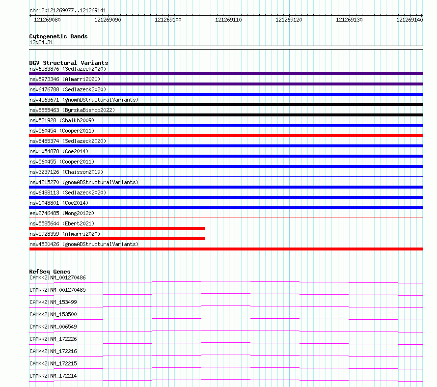Click the 121269080 ruler position label
The width and height of the screenshot is (437, 387).
[47, 20]
